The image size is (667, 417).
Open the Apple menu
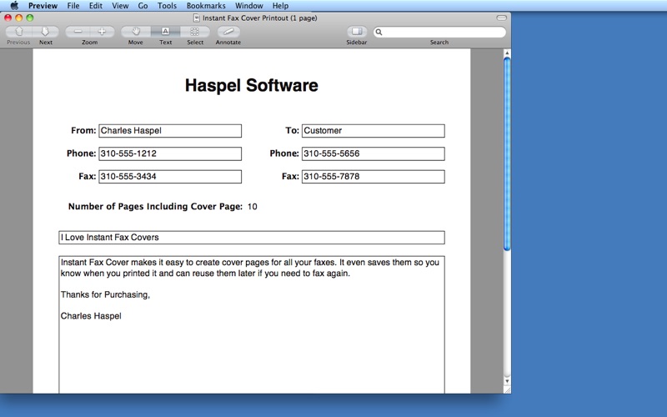point(14,6)
